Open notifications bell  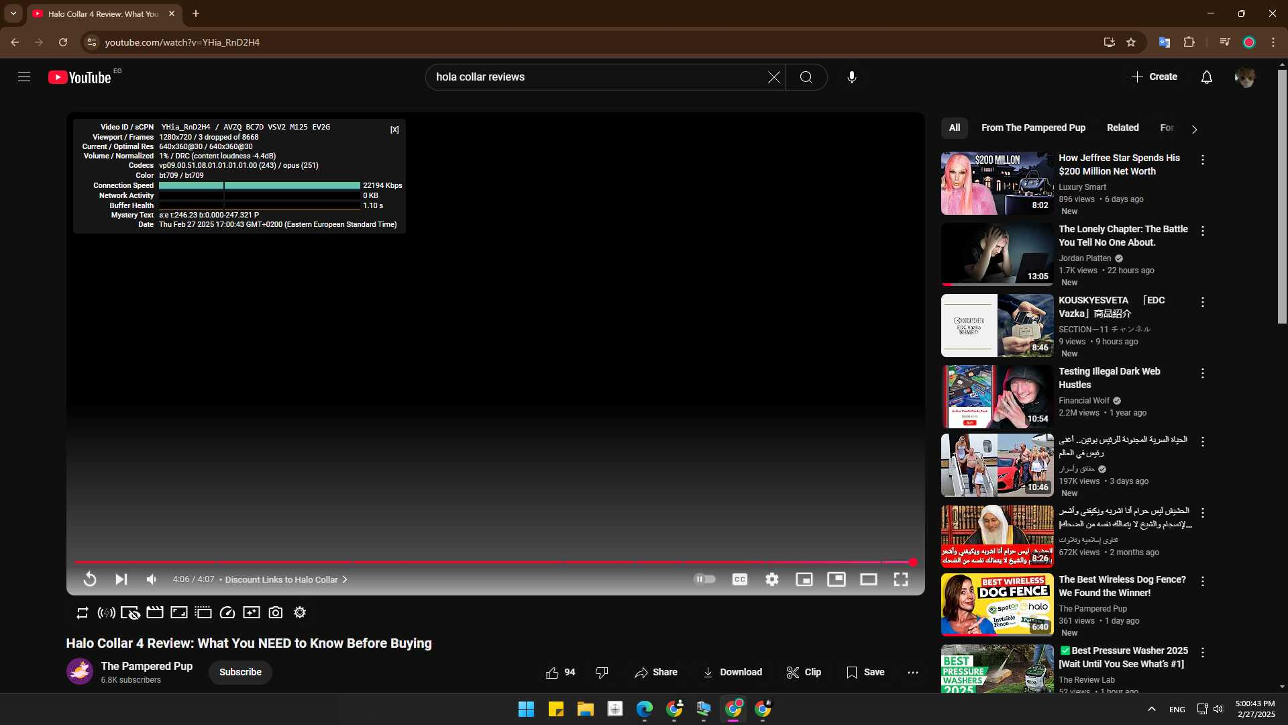click(x=1206, y=77)
